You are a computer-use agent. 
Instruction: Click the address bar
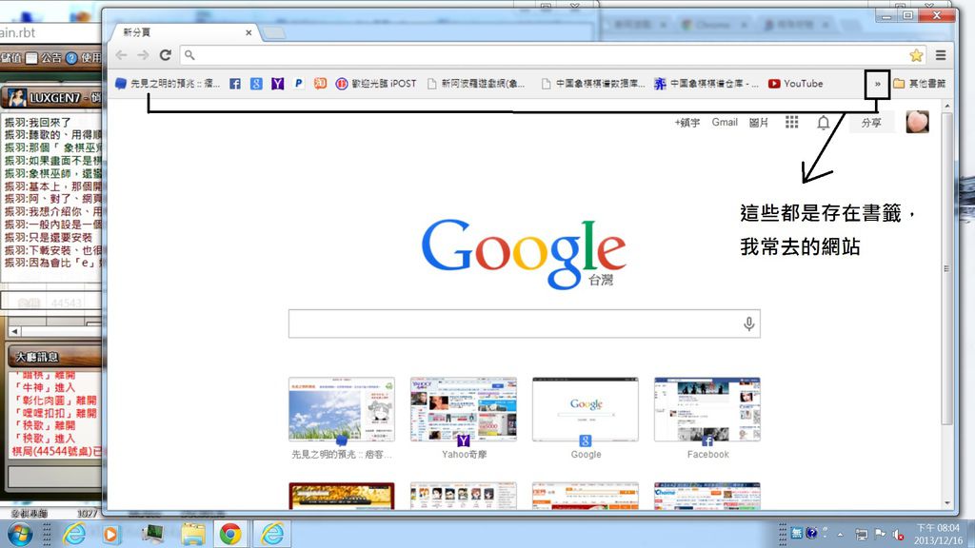click(x=547, y=55)
